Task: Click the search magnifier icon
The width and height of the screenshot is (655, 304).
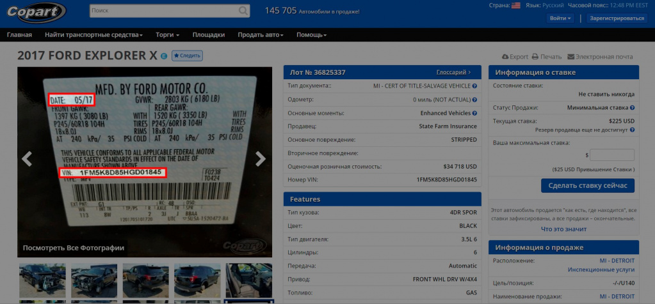Action: coord(243,11)
